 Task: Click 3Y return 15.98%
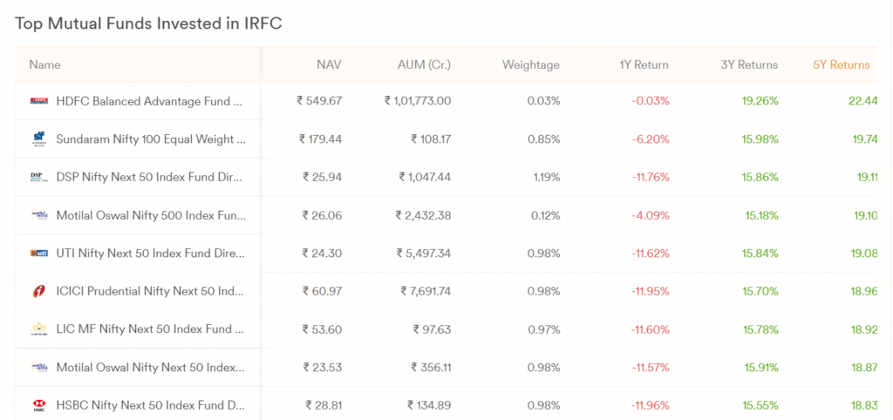tap(760, 139)
